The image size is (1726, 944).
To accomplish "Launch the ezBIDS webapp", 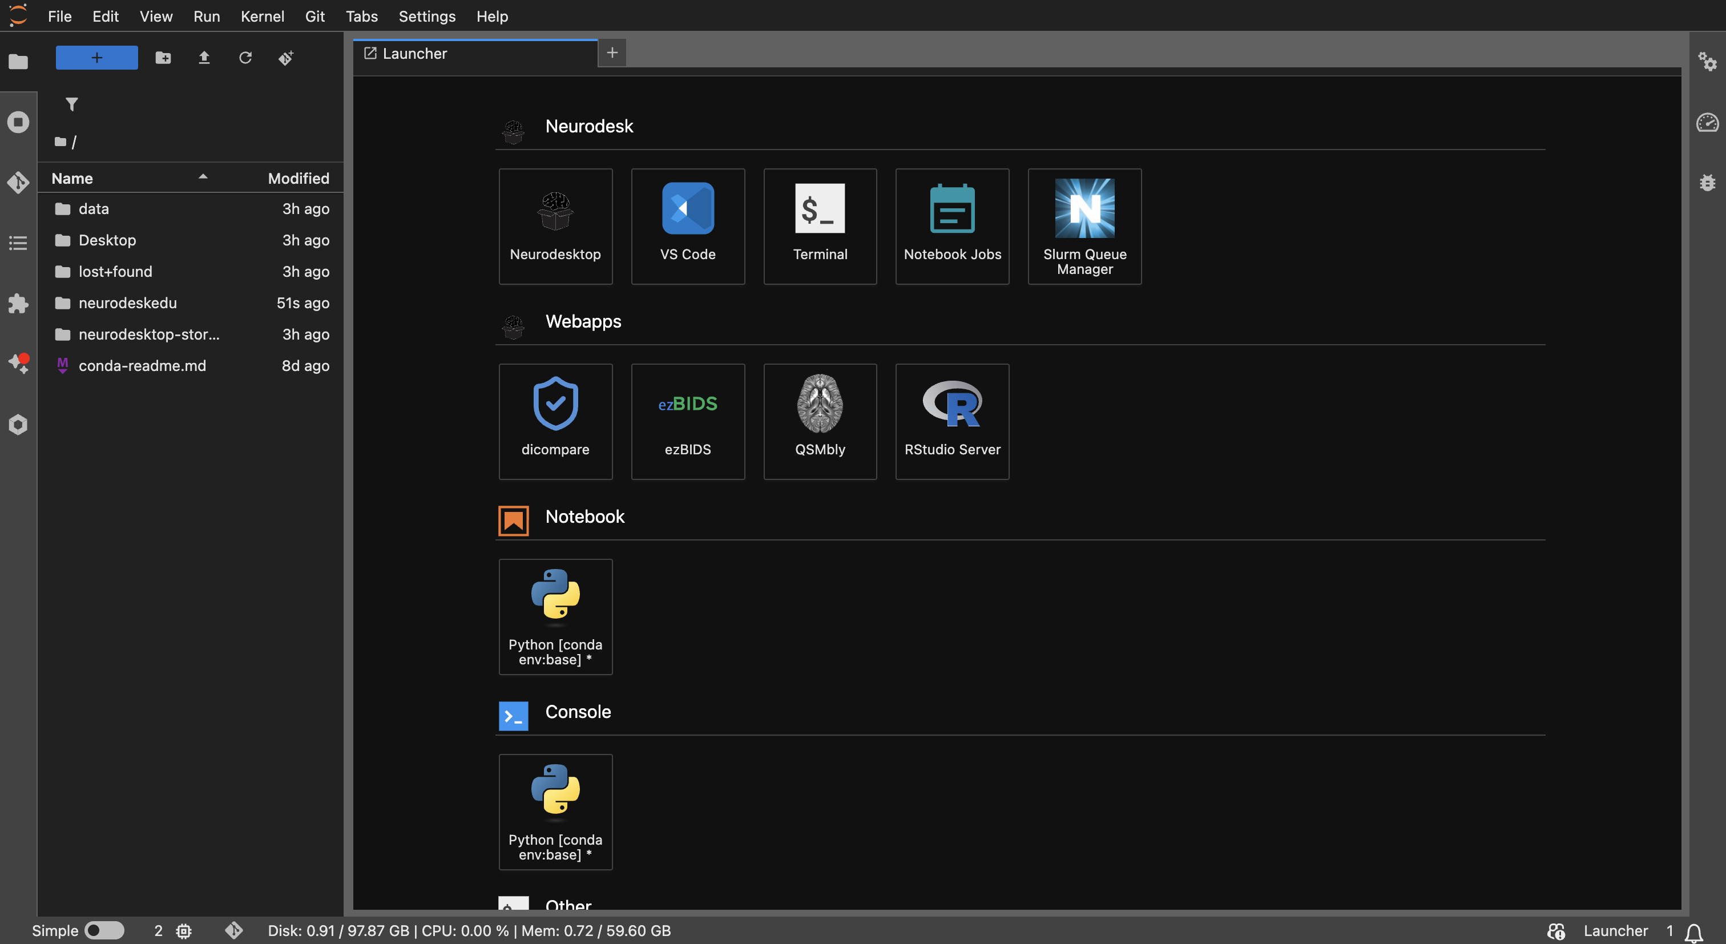I will click(687, 421).
